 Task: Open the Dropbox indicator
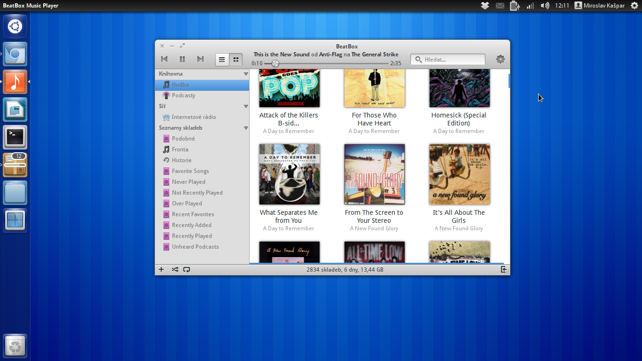click(485, 6)
